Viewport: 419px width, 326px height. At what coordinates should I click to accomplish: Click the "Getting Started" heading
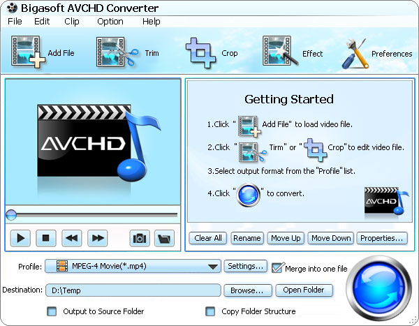tap(289, 99)
